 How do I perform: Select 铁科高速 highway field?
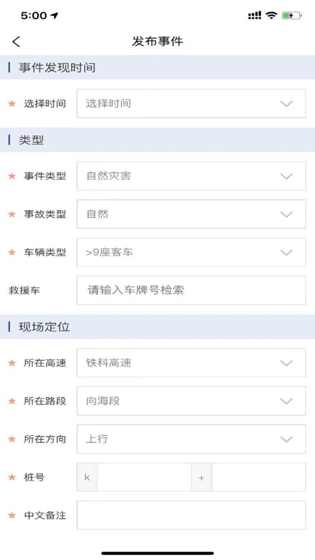[191, 363]
